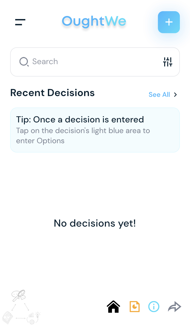The image size is (190, 328).
Task: Click the tip description about light blue area
Action: coord(83,136)
